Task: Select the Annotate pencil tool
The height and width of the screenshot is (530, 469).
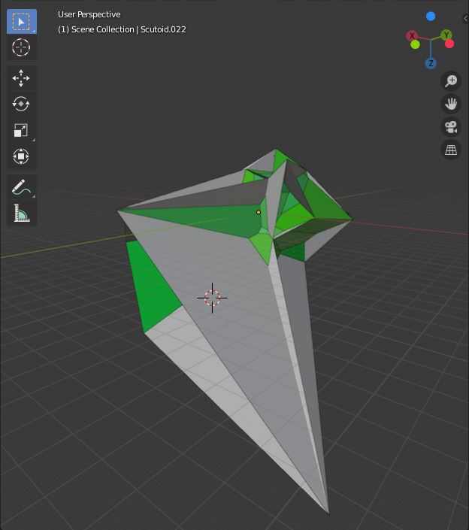Action: point(21,186)
